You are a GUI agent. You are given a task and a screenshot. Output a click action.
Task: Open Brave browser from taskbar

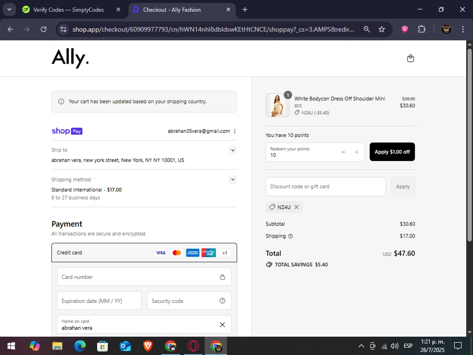[x=148, y=346]
